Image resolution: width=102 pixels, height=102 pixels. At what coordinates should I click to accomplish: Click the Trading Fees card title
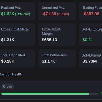pyautogui.click(x=92, y=8)
